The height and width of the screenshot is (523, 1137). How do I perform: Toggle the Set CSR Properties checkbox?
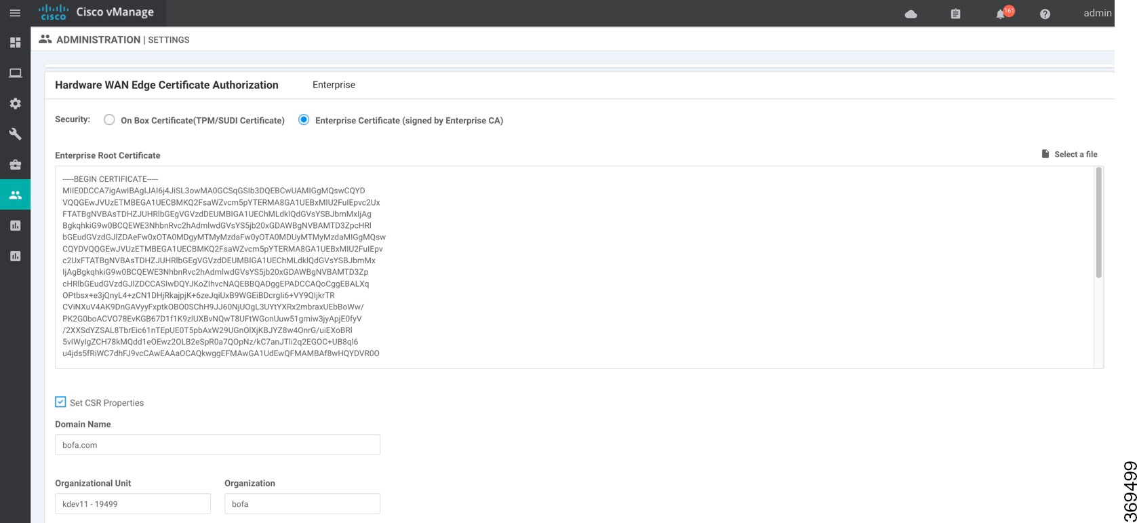click(x=60, y=402)
